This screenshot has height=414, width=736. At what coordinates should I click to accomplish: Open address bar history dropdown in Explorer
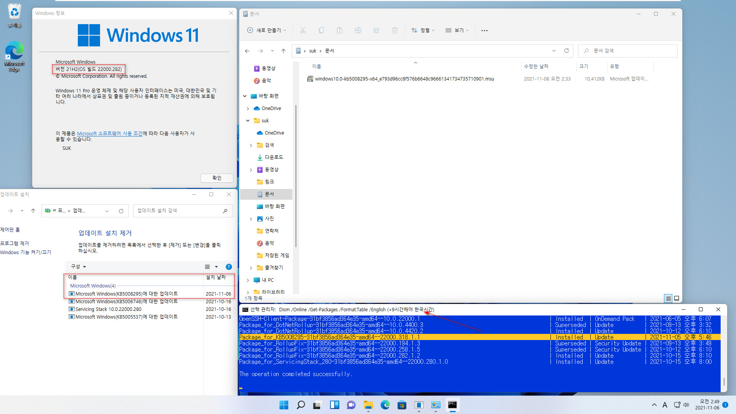click(554, 51)
